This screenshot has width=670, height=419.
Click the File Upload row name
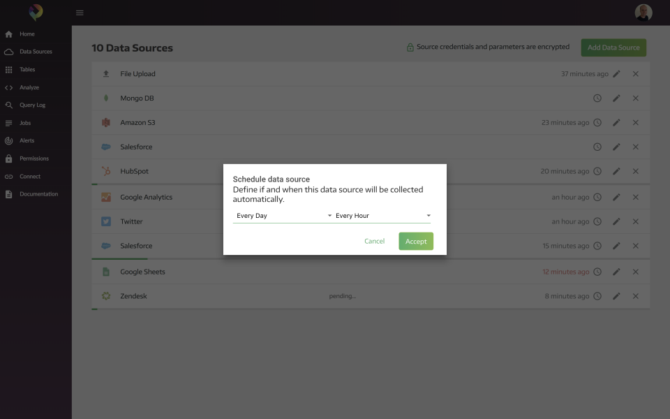tap(137, 74)
